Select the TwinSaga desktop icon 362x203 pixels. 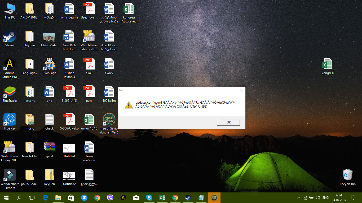(x=50, y=65)
